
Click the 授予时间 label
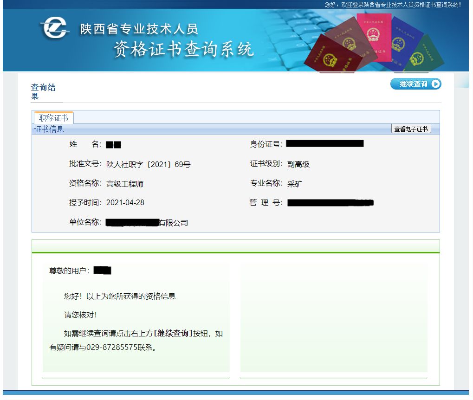85,202
